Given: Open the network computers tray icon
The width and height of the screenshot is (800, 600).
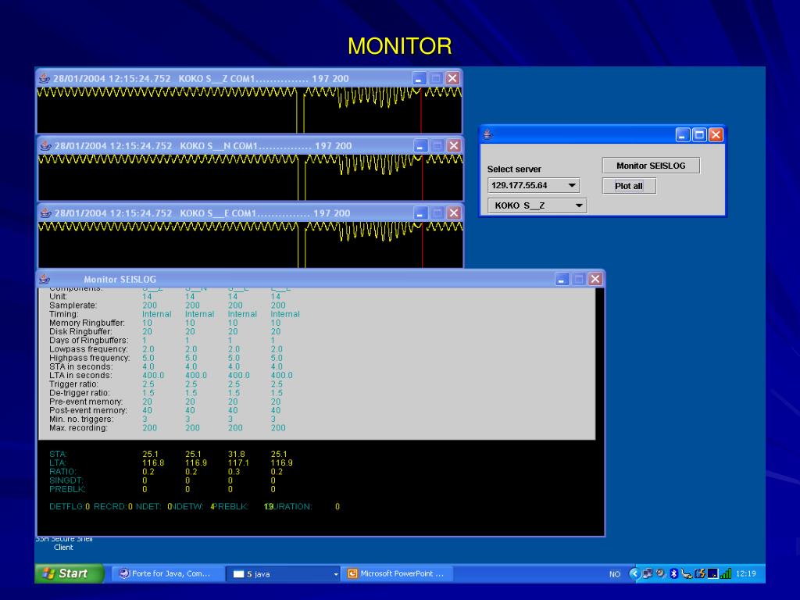Looking at the screenshot, I should pos(648,573).
